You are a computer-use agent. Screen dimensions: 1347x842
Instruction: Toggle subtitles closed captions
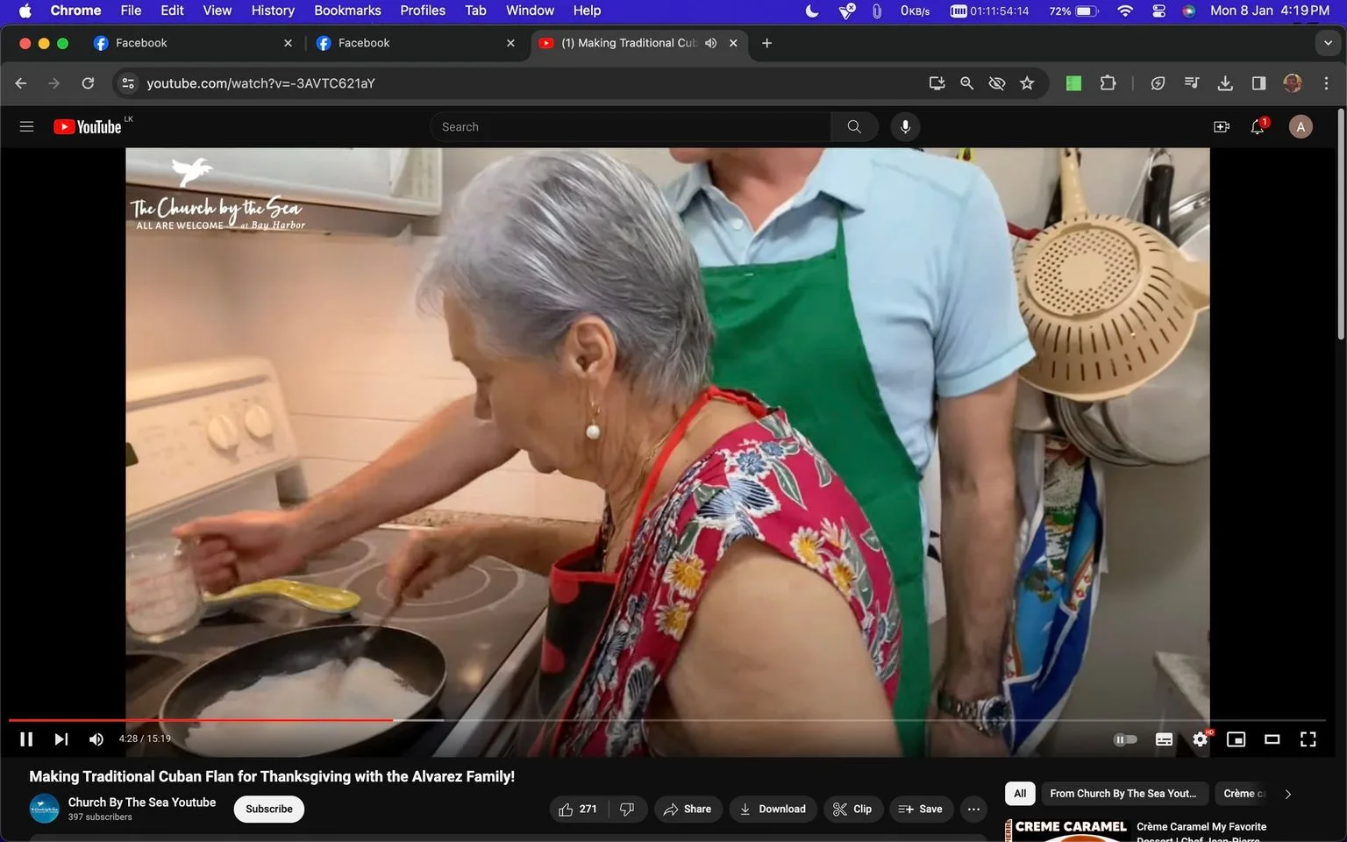click(1164, 739)
